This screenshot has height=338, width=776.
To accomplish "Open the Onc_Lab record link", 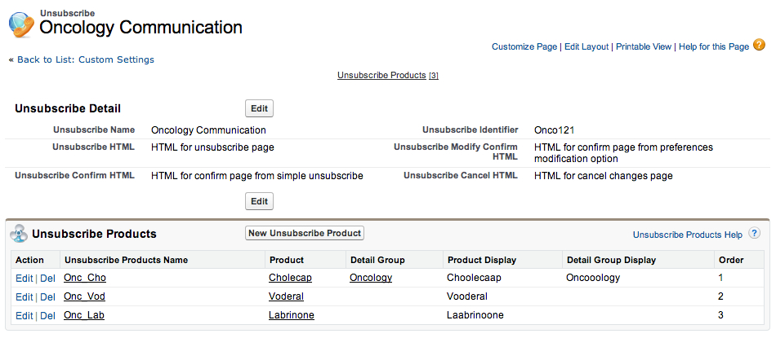I will (x=84, y=315).
